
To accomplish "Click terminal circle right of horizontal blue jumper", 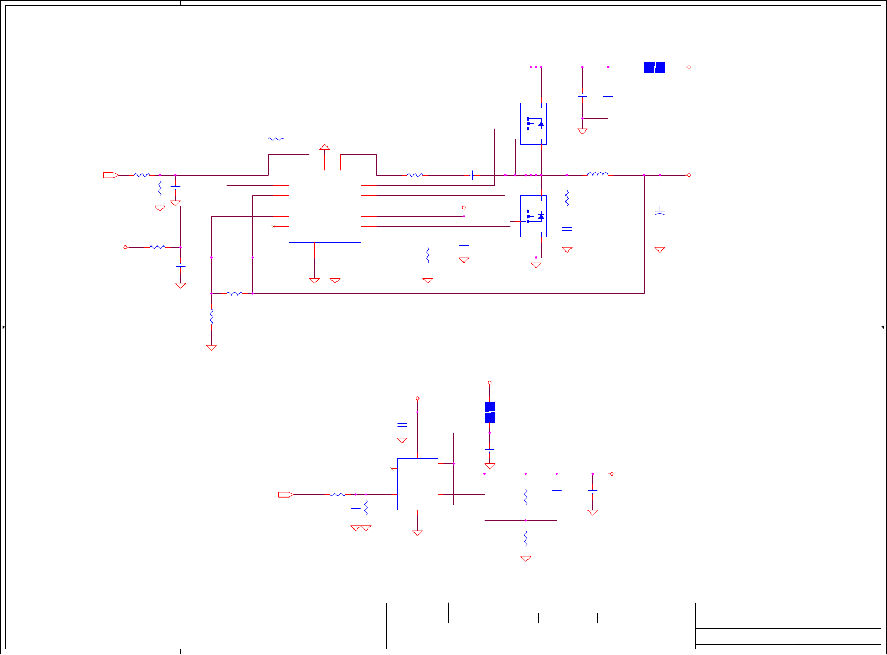I will click(689, 67).
